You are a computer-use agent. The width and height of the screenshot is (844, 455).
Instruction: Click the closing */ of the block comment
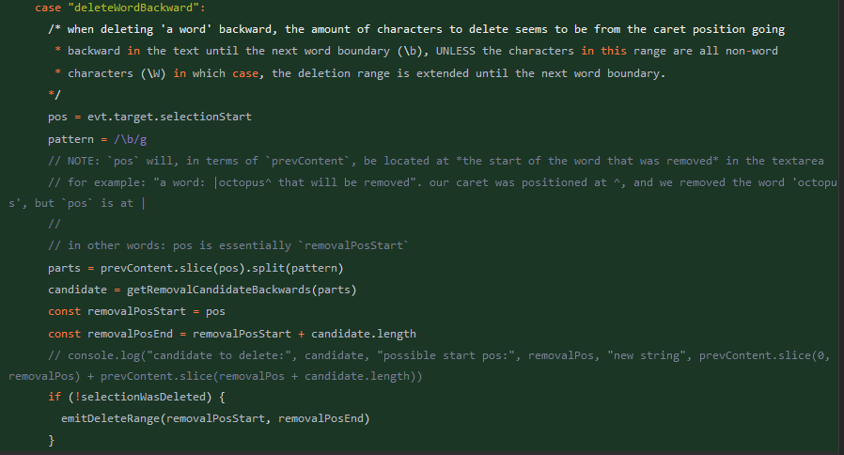coord(54,94)
